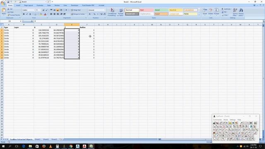This screenshot has width=265, height=149.
Task: Click the Layer header cell
Action: tap(24, 27)
